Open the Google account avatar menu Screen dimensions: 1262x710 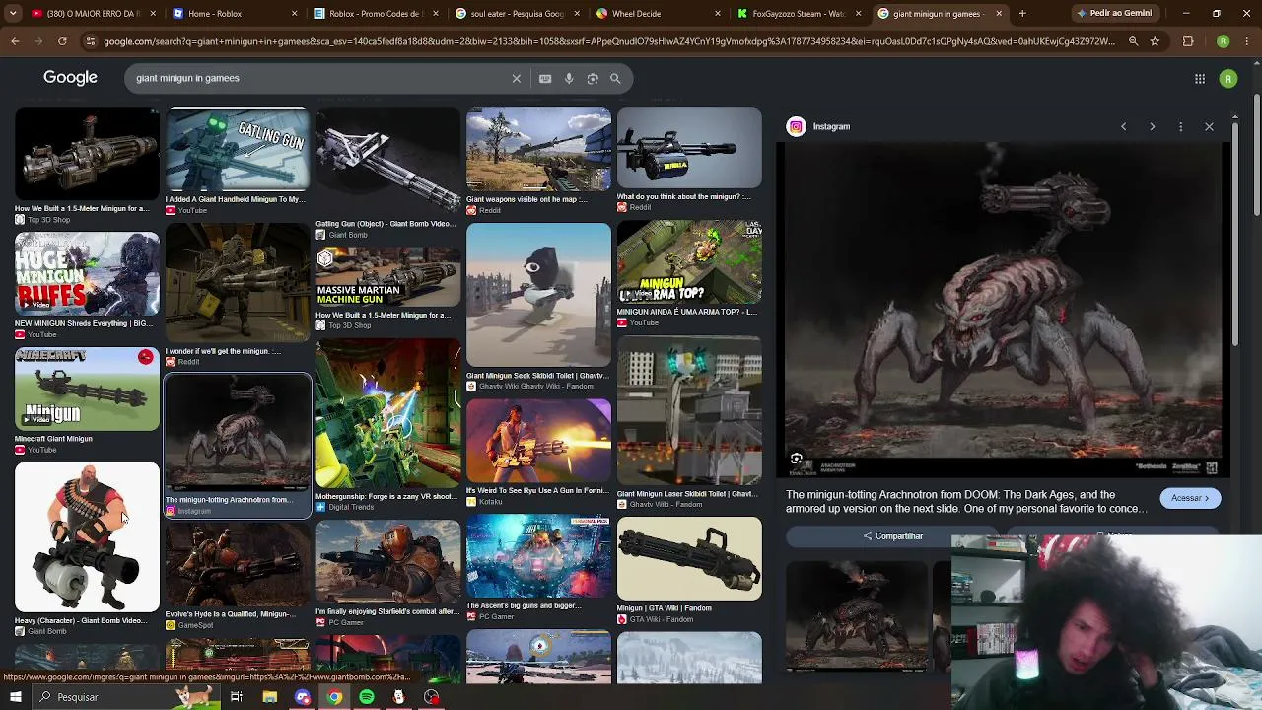[1228, 79]
